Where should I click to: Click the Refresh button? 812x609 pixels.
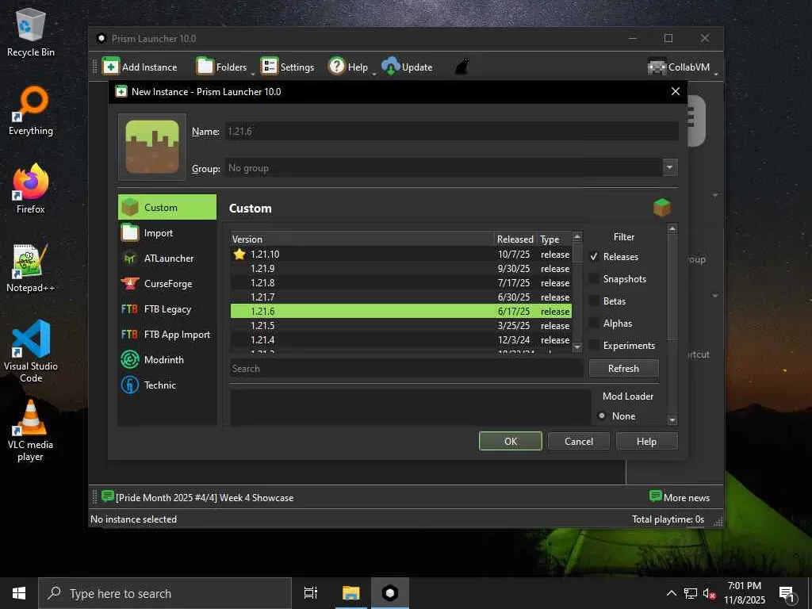click(x=623, y=368)
